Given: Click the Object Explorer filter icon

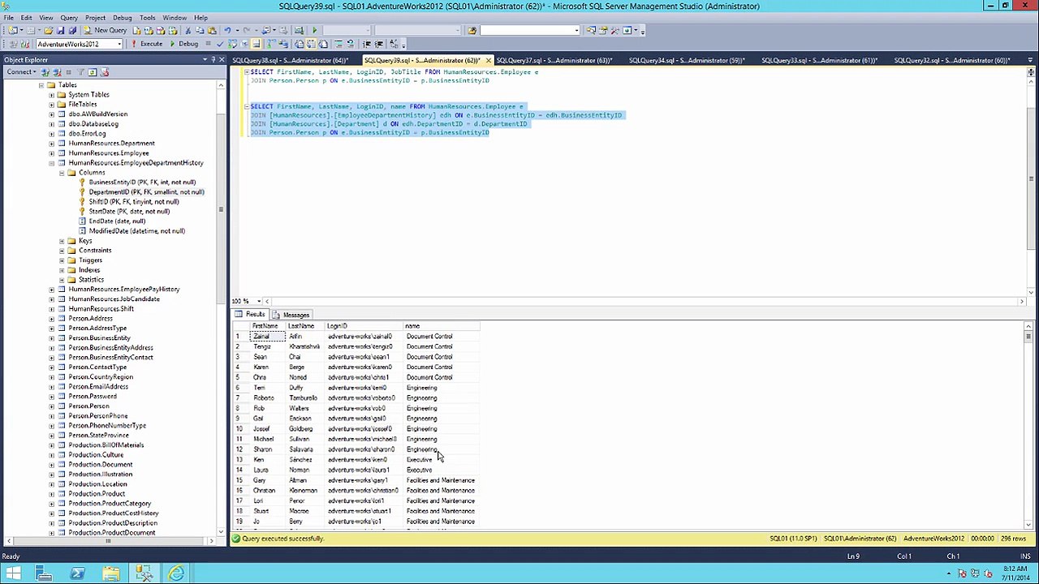Looking at the screenshot, I should point(80,72).
